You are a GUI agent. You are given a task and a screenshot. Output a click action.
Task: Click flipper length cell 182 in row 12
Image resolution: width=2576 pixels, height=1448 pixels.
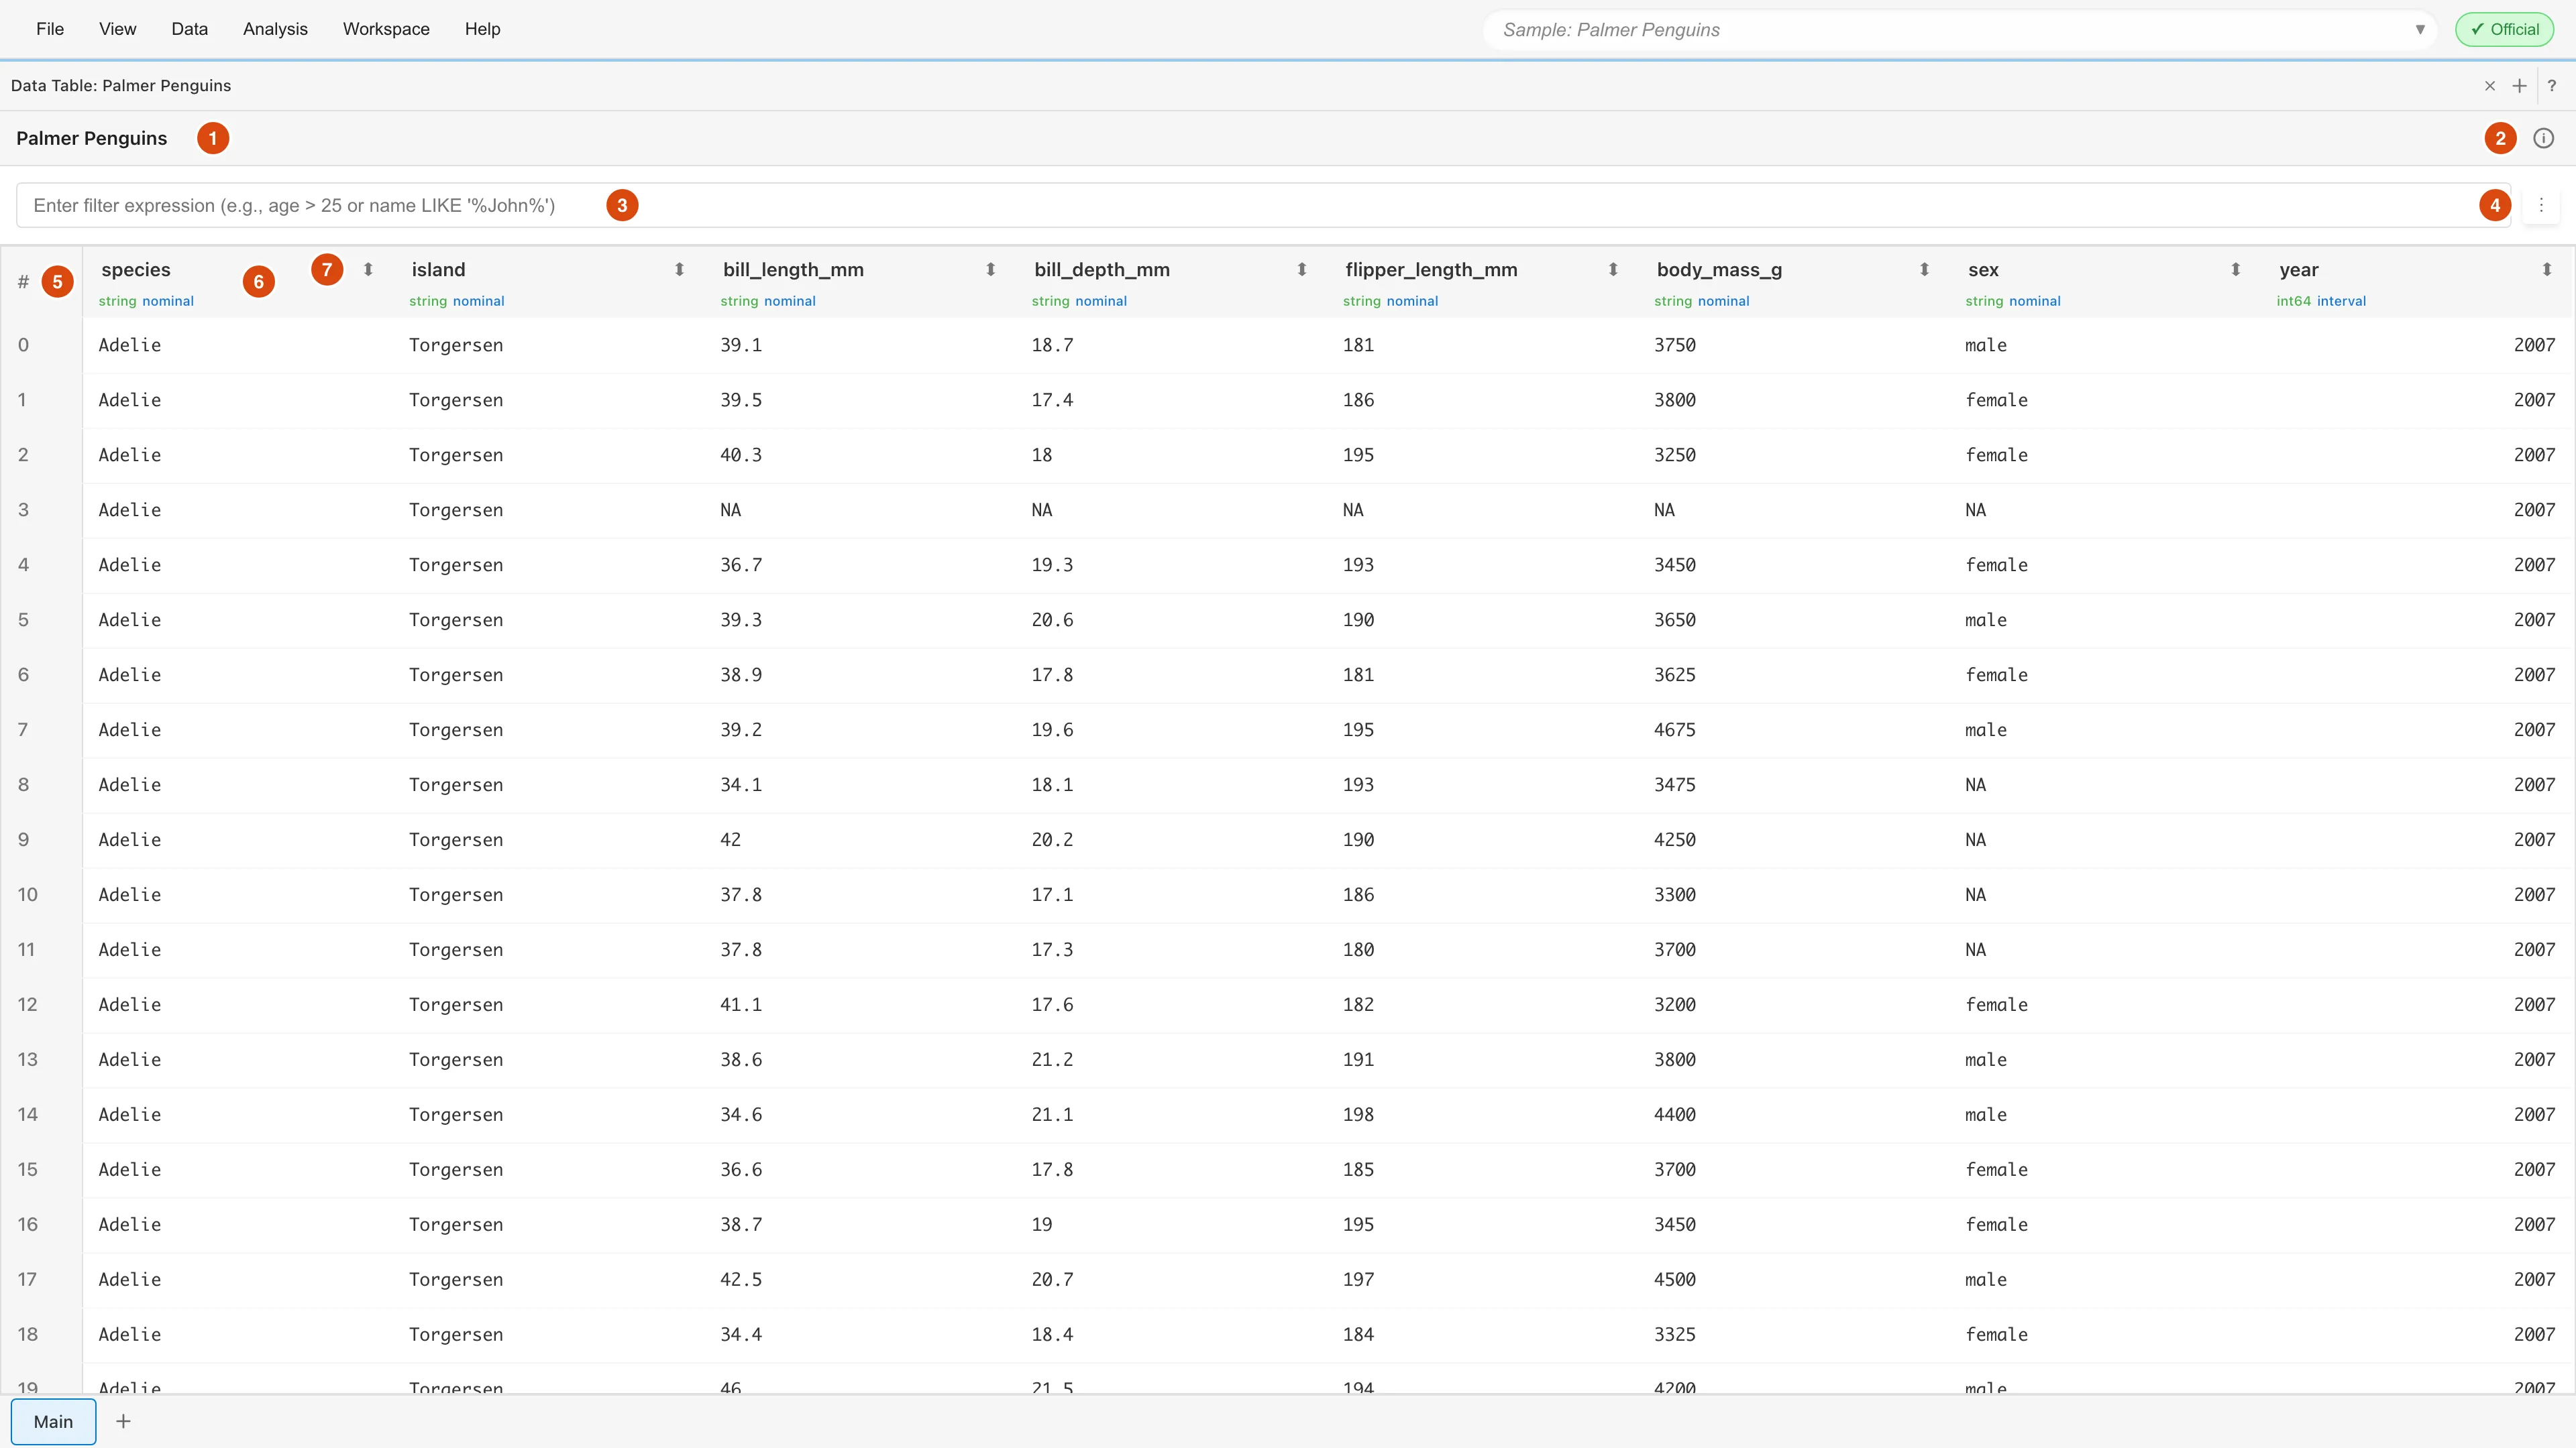pyautogui.click(x=1358, y=1004)
